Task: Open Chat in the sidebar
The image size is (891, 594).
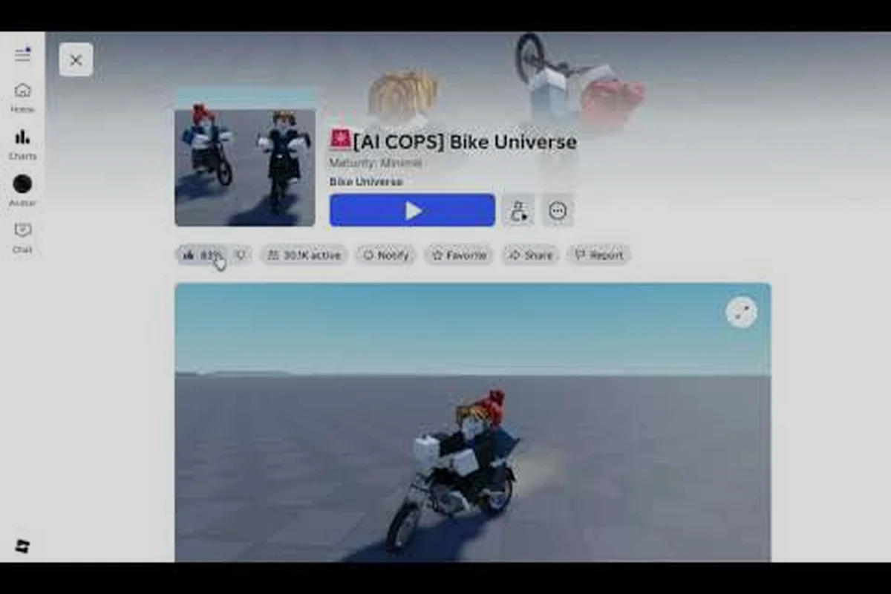Action: pos(22,238)
